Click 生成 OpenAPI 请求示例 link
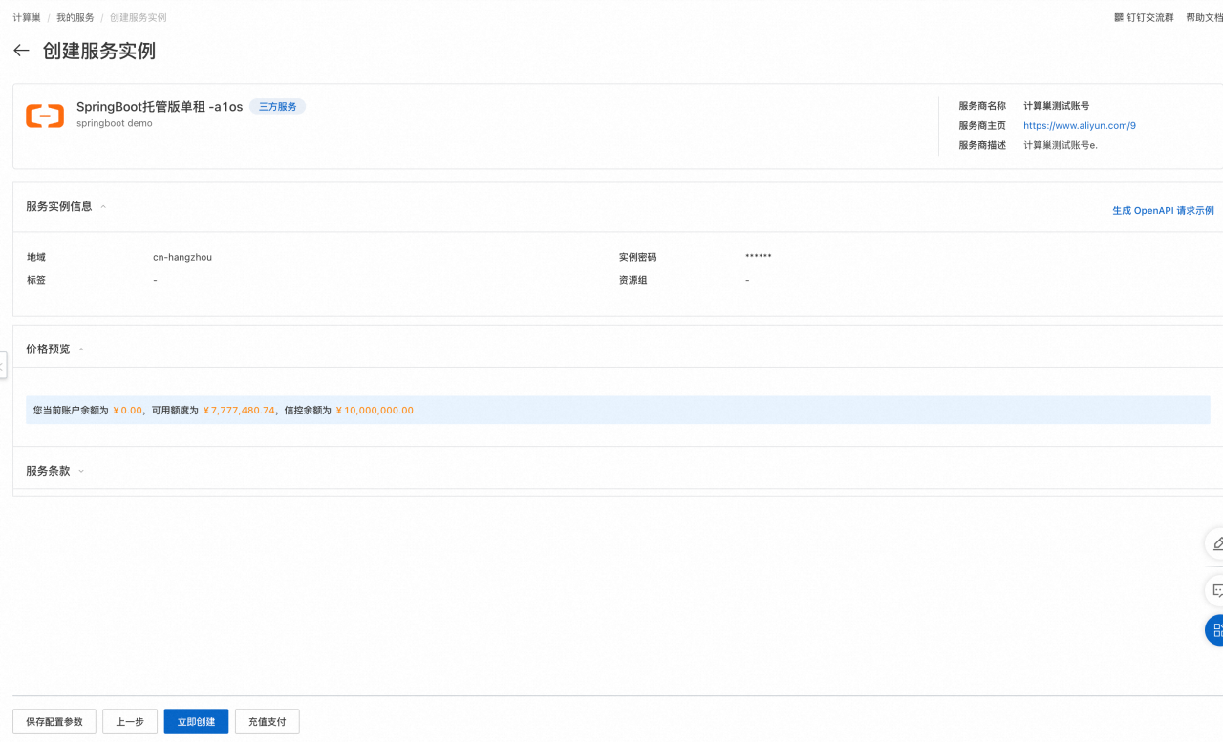 click(x=1162, y=211)
